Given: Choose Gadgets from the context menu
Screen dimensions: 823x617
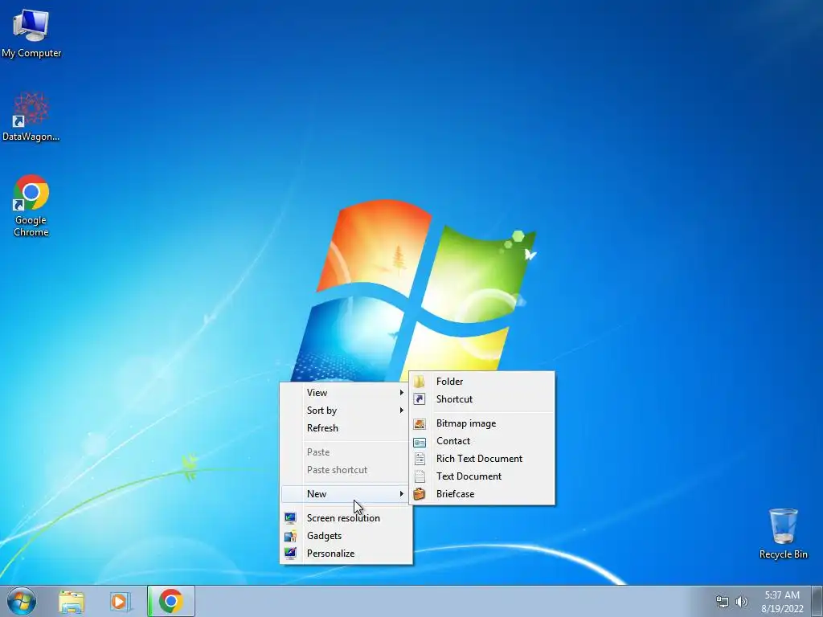Looking at the screenshot, I should click(346, 536).
